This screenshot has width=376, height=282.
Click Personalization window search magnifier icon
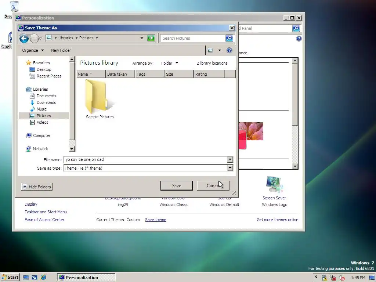(296, 28)
